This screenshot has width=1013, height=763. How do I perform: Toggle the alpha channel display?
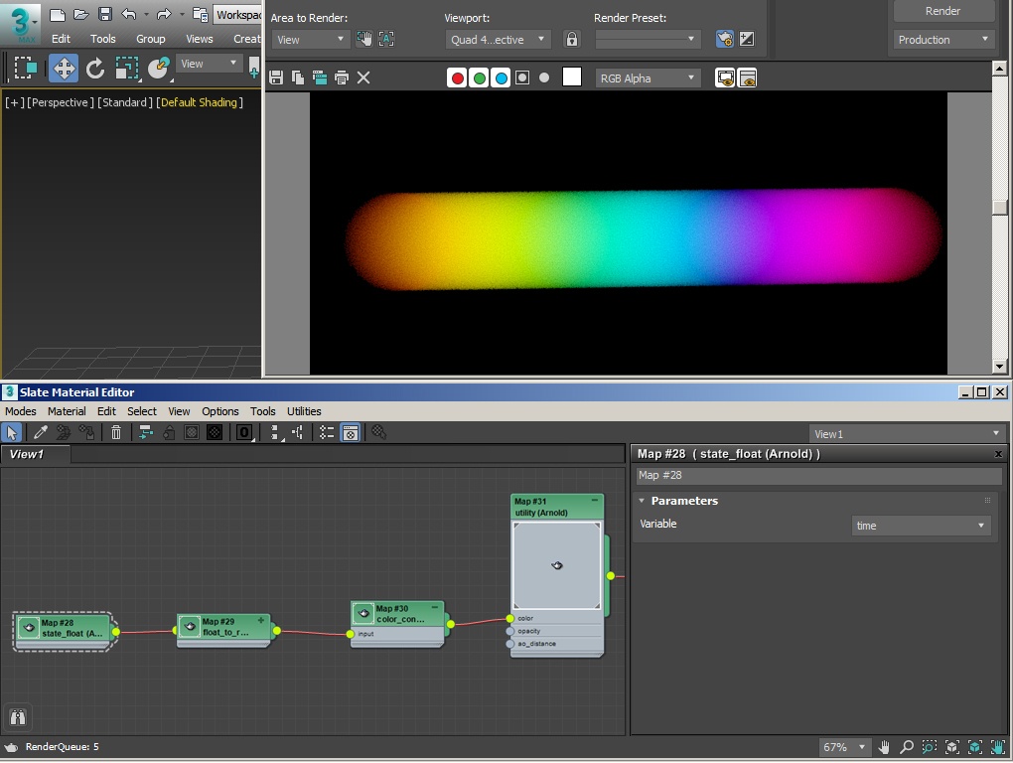(522, 78)
